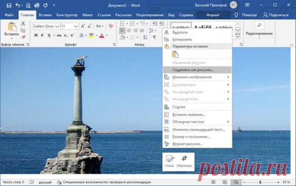Open print preview from quick access toolbar
The width and height of the screenshot is (296, 186).
(28, 5)
